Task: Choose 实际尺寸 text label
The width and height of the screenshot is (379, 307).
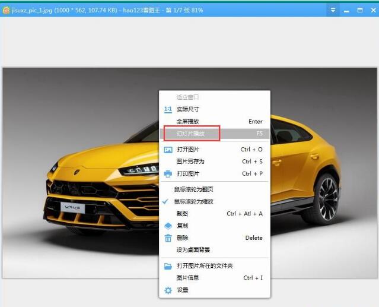Action: (x=188, y=110)
